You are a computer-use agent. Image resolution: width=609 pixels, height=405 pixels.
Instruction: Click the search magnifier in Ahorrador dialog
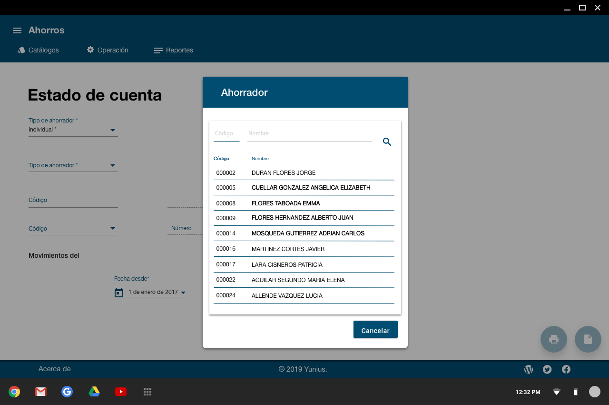(x=387, y=142)
